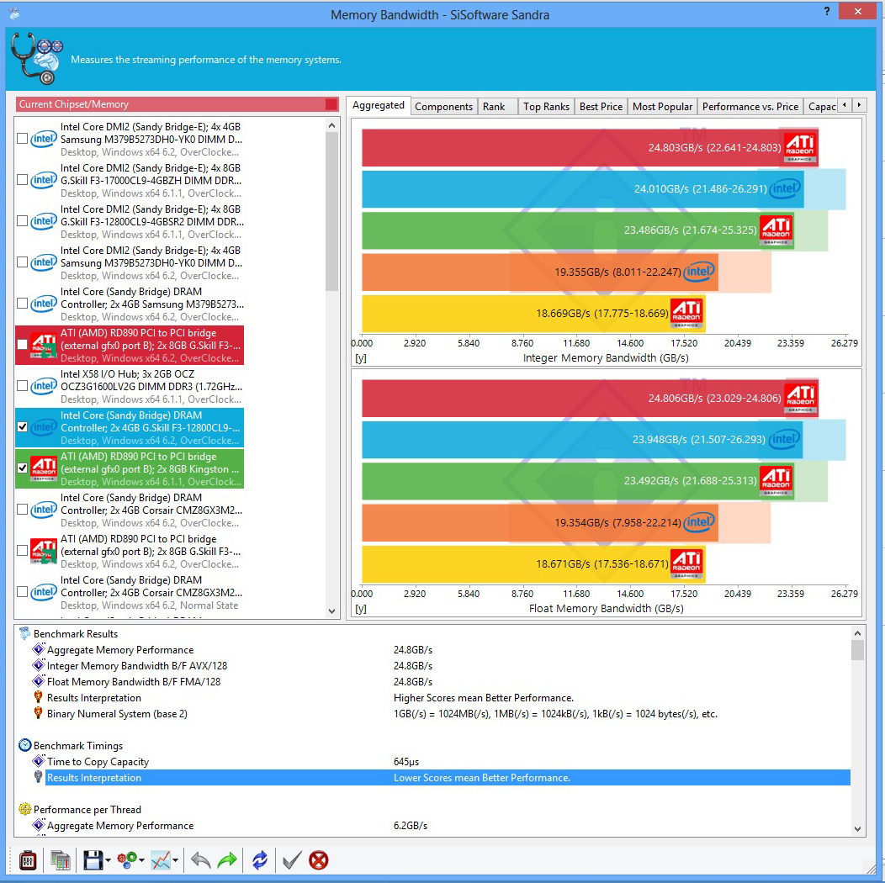Click the red cancel X icon

tap(318, 860)
